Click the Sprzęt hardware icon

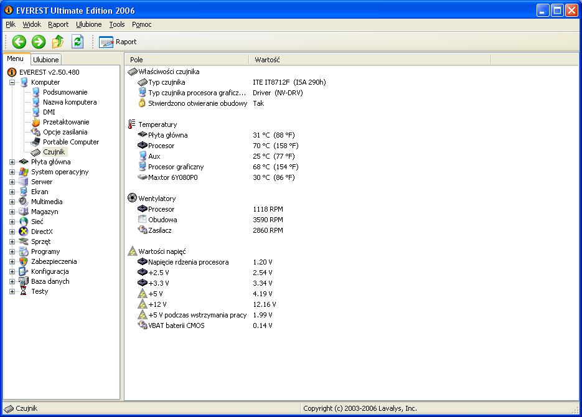(x=24, y=241)
